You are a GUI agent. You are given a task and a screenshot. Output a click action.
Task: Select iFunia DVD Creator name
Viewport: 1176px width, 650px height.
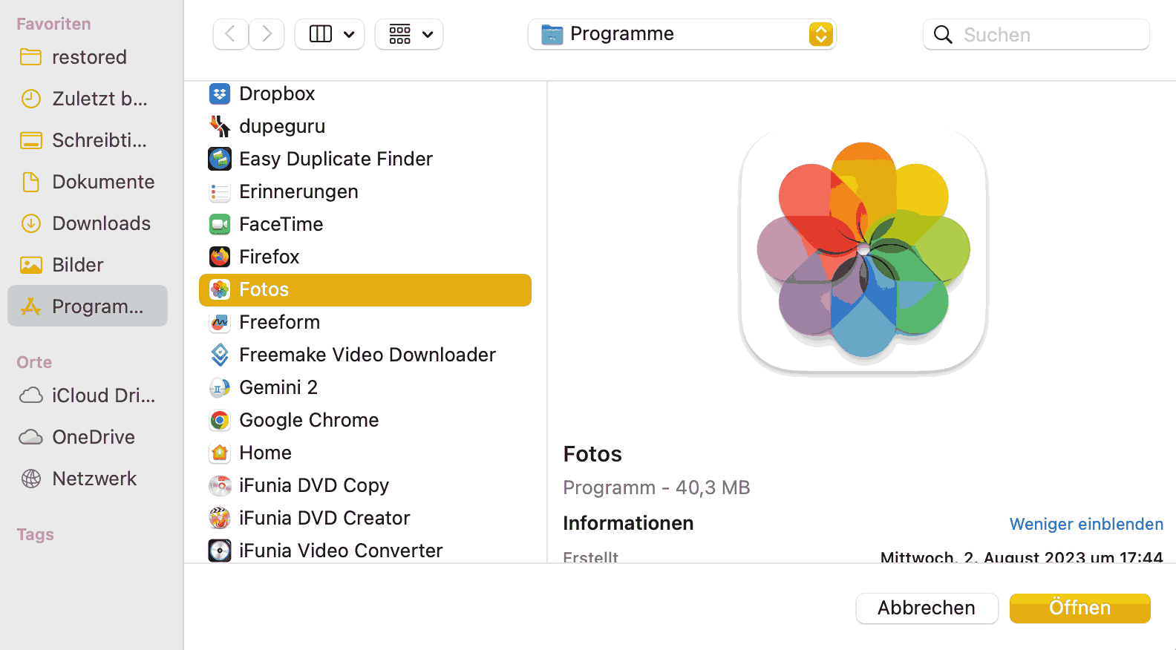pos(324,518)
